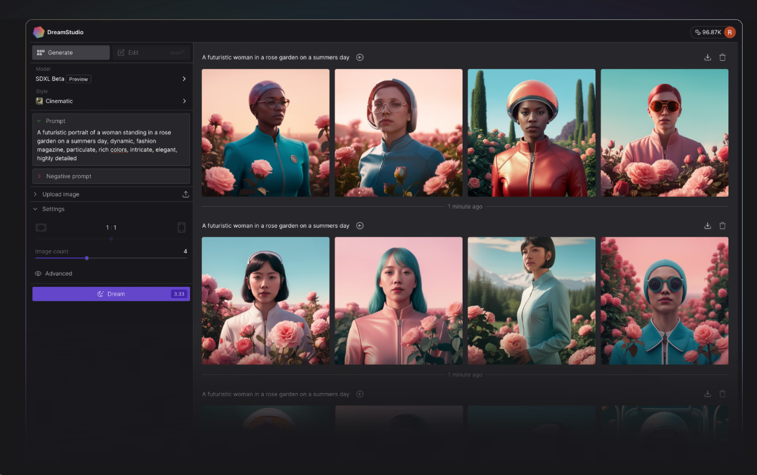Open the user avatar R menu
The width and height of the screenshot is (757, 475).
[x=730, y=32]
